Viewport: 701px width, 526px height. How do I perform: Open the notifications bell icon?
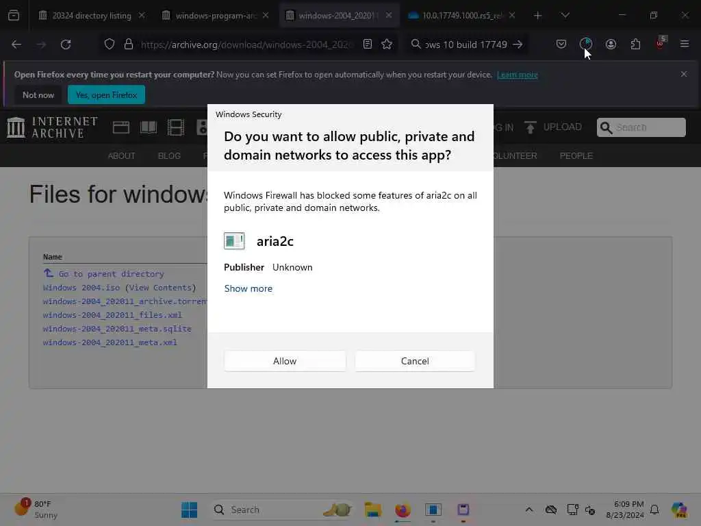point(654,510)
